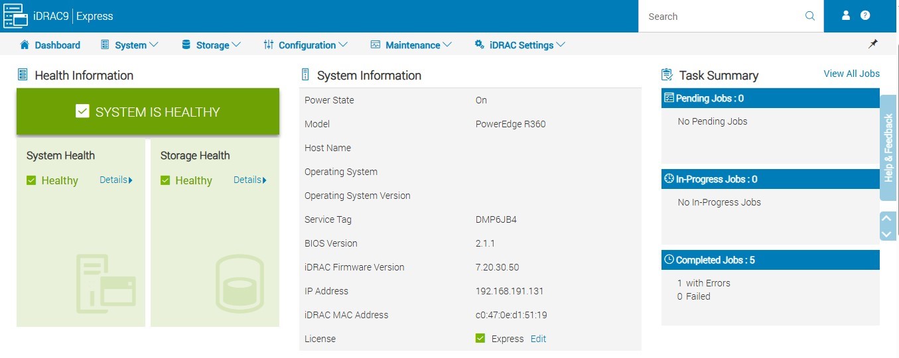
Task: Click the iDRAC Settings gears icon
Action: click(479, 44)
